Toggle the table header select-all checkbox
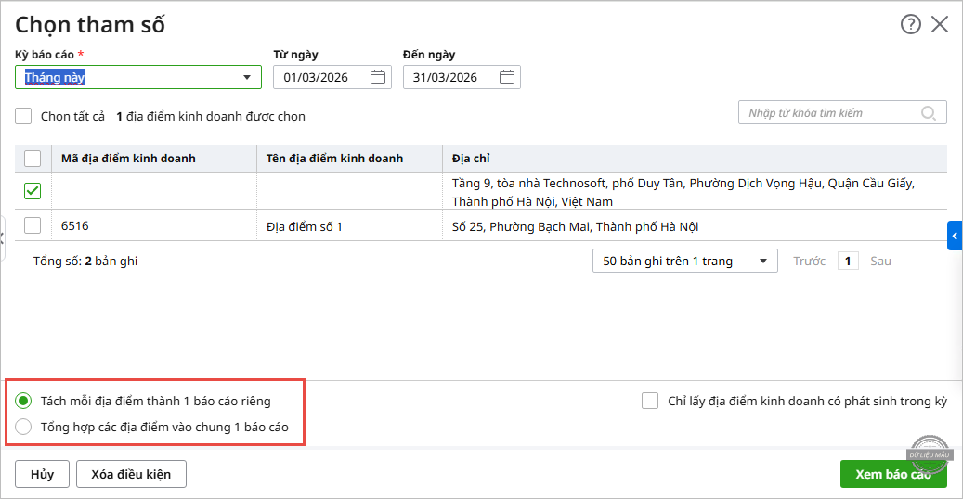 (x=33, y=159)
